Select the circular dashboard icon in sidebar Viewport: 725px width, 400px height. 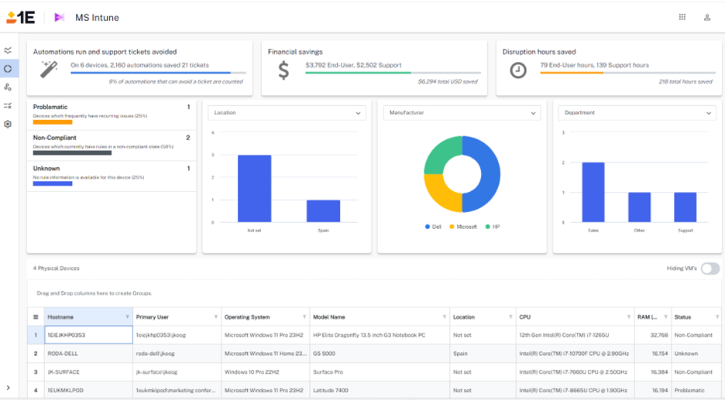pyautogui.click(x=8, y=69)
